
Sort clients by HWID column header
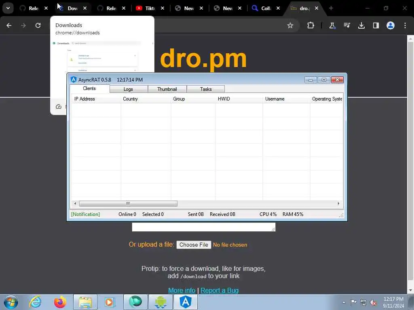tap(239, 99)
